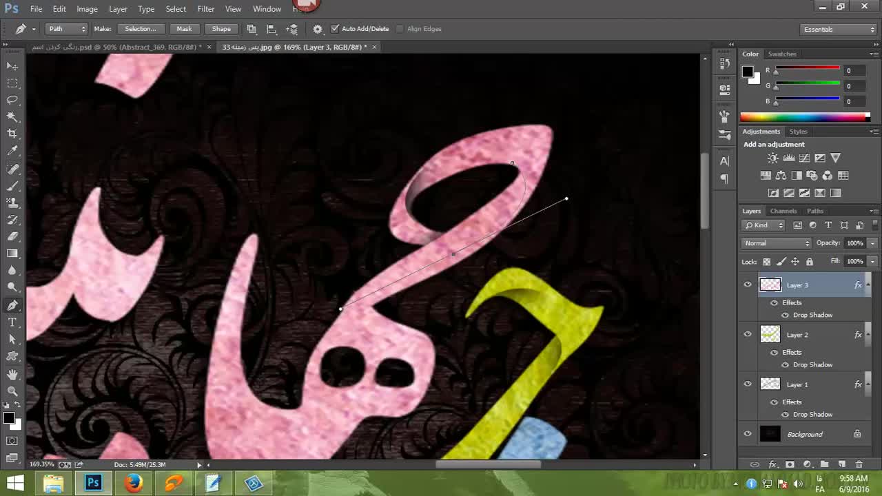
Task: Hide the Background layer
Action: (x=748, y=434)
